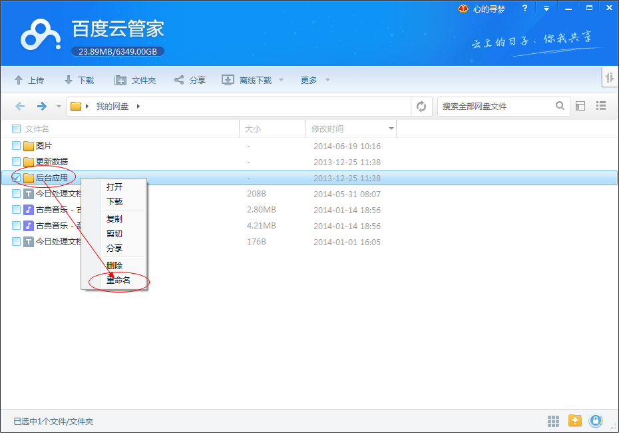Create new folder via 文件夹 icon

pyautogui.click(x=135, y=79)
